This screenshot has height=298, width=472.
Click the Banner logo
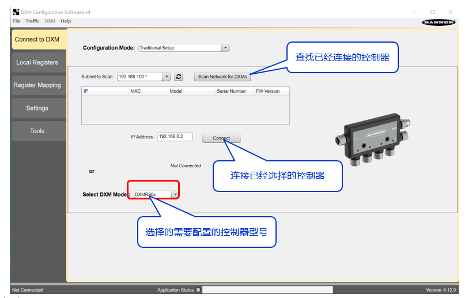point(439,22)
